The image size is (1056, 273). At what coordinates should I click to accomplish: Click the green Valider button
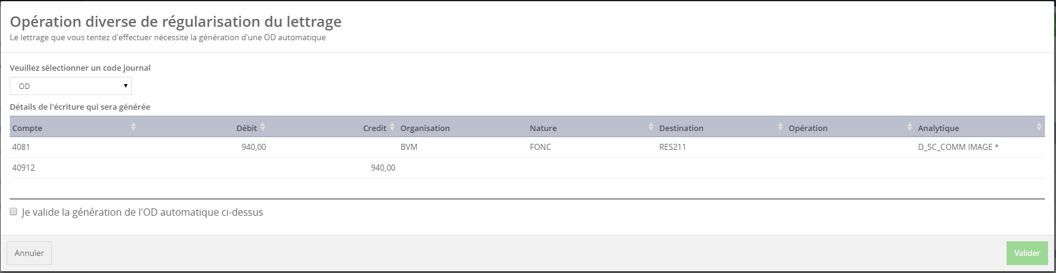pyautogui.click(x=1027, y=253)
